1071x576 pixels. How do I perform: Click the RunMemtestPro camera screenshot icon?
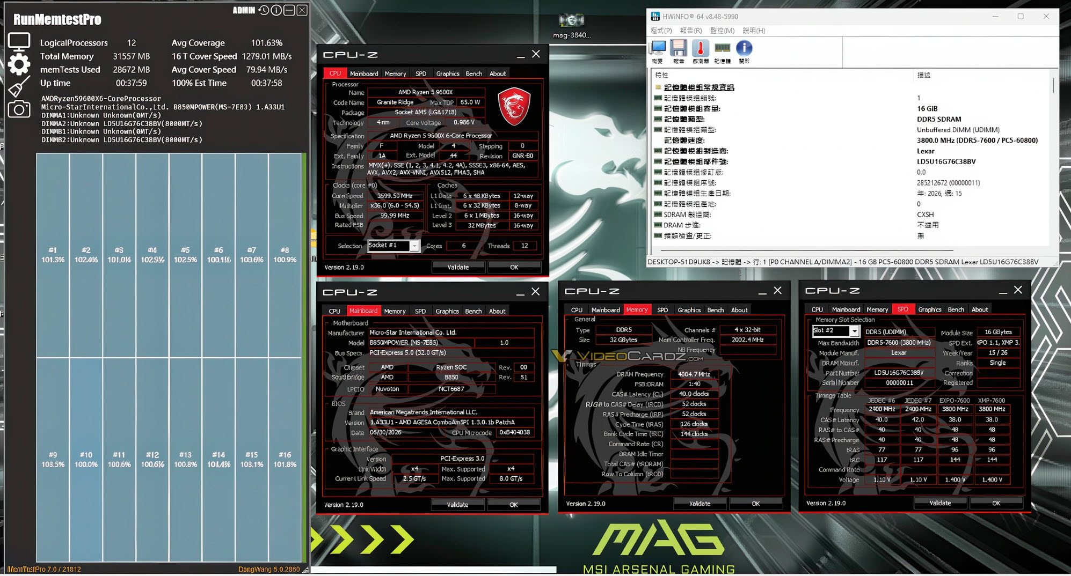[x=19, y=109]
